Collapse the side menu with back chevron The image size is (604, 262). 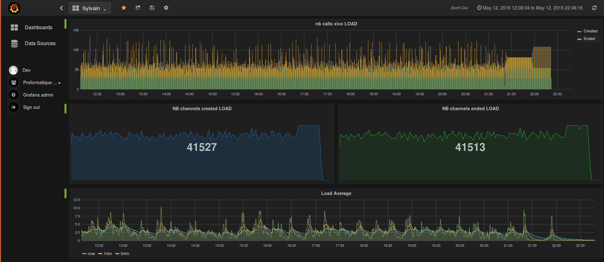tap(61, 8)
